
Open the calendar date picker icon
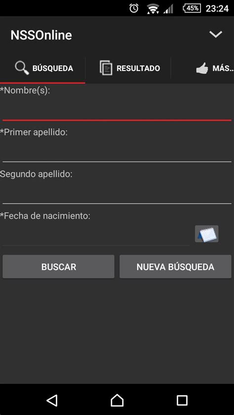(207, 234)
